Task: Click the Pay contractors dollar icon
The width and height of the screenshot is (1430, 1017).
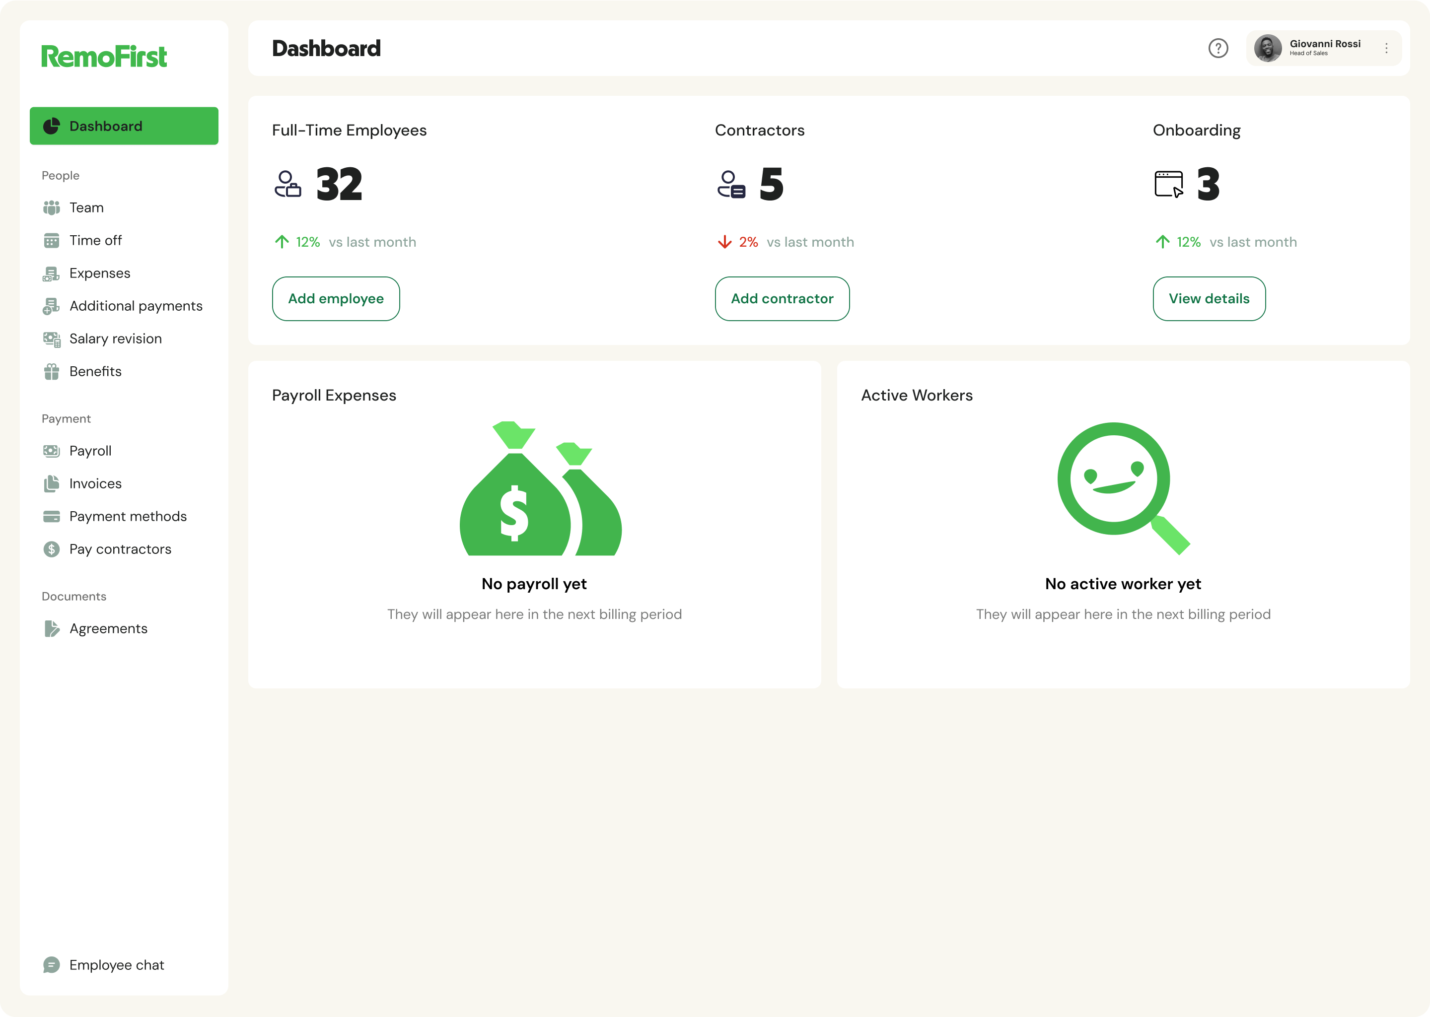Action: (x=51, y=549)
